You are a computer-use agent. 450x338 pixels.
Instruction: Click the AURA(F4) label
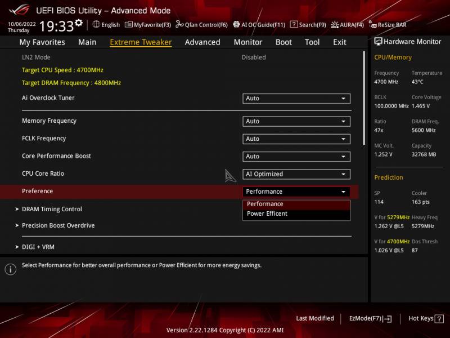coord(352,25)
